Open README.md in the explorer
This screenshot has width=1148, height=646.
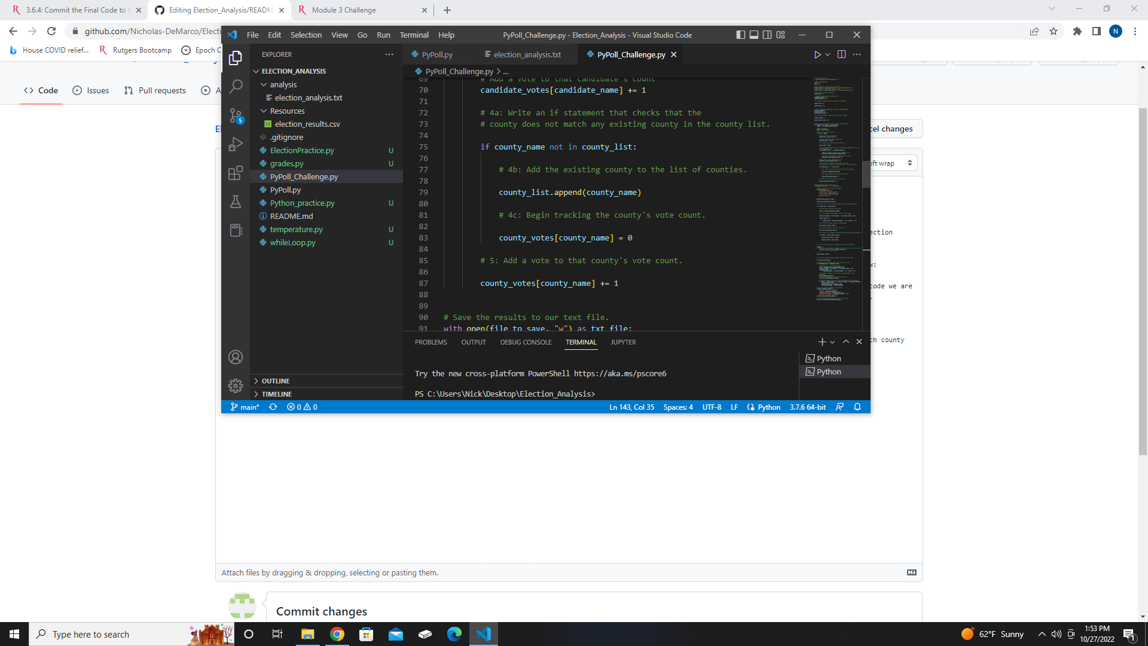[291, 216]
